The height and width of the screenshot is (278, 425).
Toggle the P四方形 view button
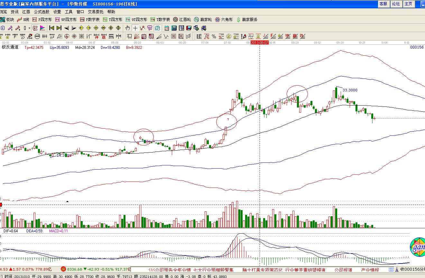pyautogui.click(x=39, y=20)
